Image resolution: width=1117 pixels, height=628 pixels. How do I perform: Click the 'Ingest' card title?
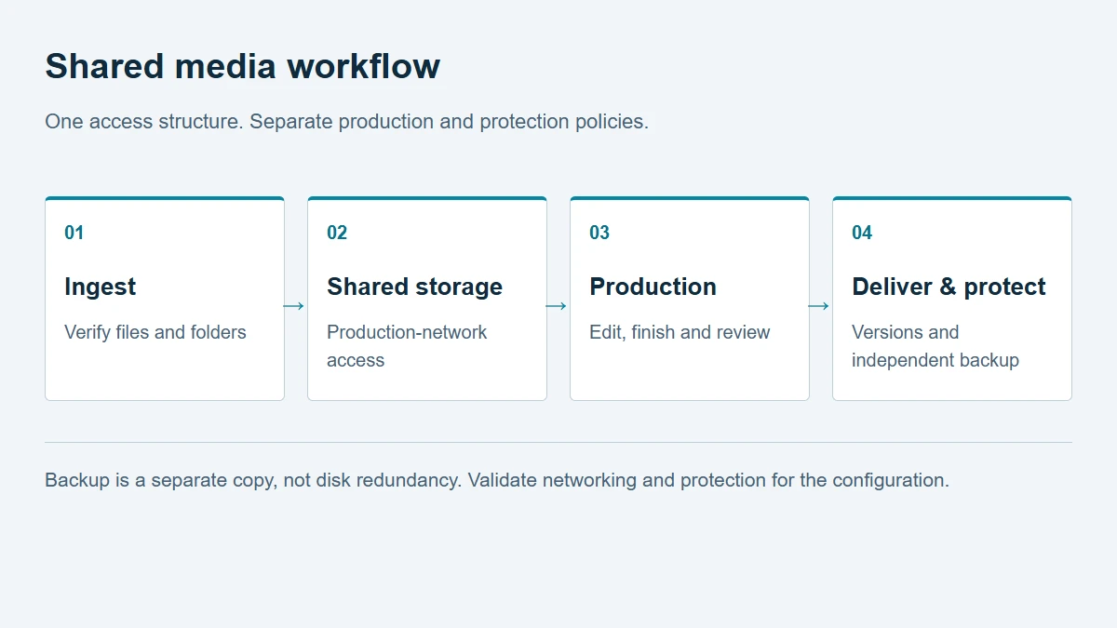tap(101, 287)
